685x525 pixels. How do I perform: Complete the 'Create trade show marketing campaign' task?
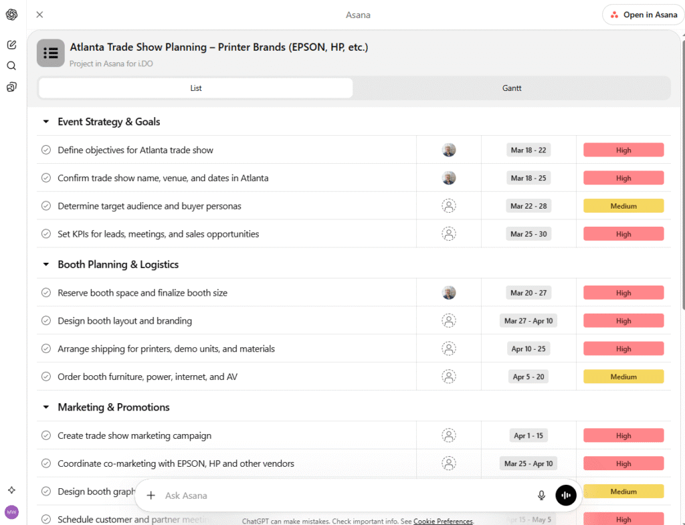coord(45,435)
